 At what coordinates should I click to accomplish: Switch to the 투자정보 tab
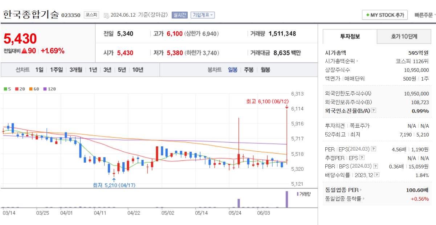(350, 37)
